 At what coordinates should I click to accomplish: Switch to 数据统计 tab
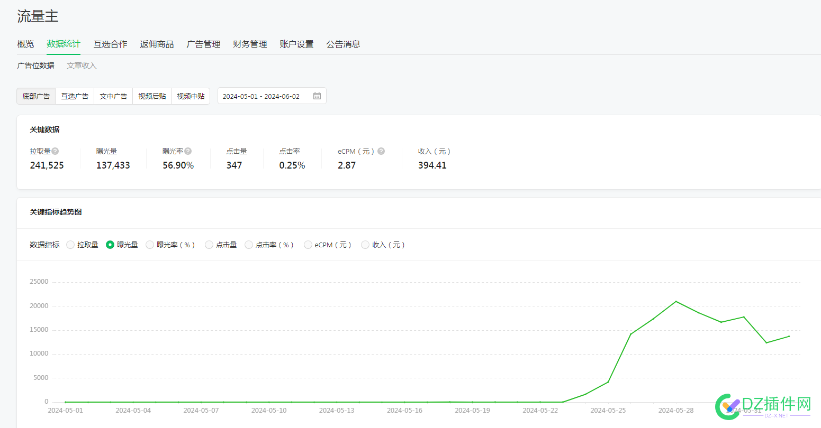pyautogui.click(x=64, y=44)
